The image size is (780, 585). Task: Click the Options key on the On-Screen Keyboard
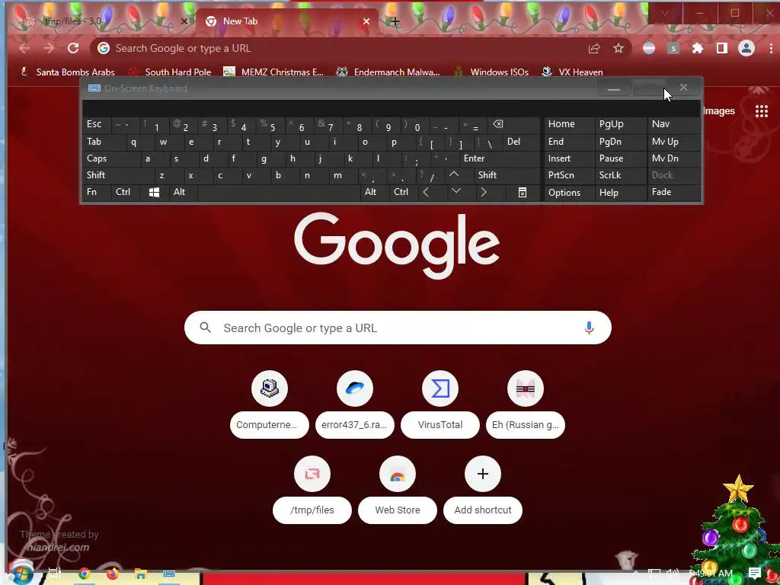[569, 193]
